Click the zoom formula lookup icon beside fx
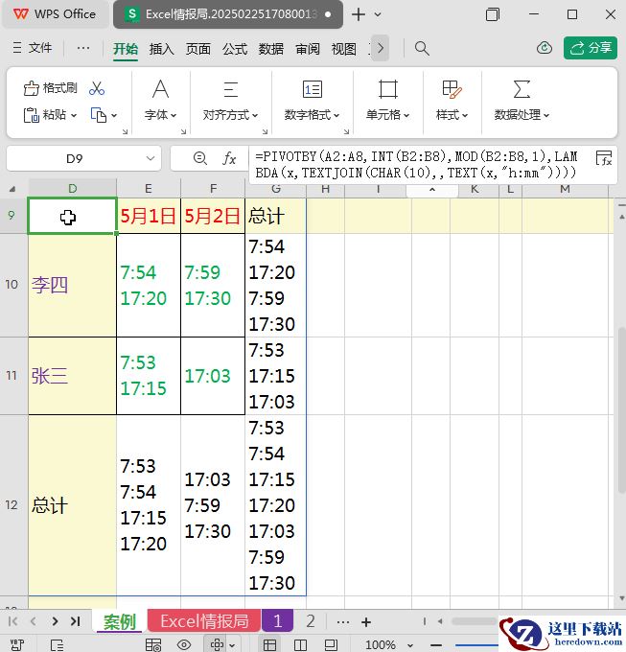The width and height of the screenshot is (626, 652). (200, 158)
